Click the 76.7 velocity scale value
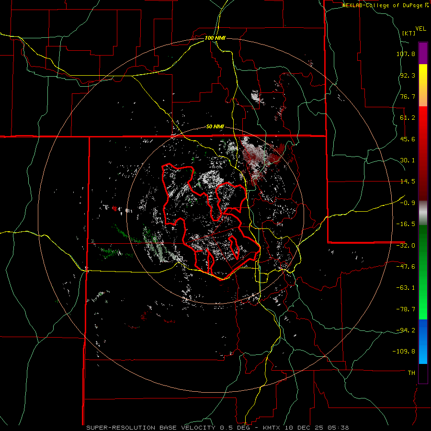 pos(408,96)
